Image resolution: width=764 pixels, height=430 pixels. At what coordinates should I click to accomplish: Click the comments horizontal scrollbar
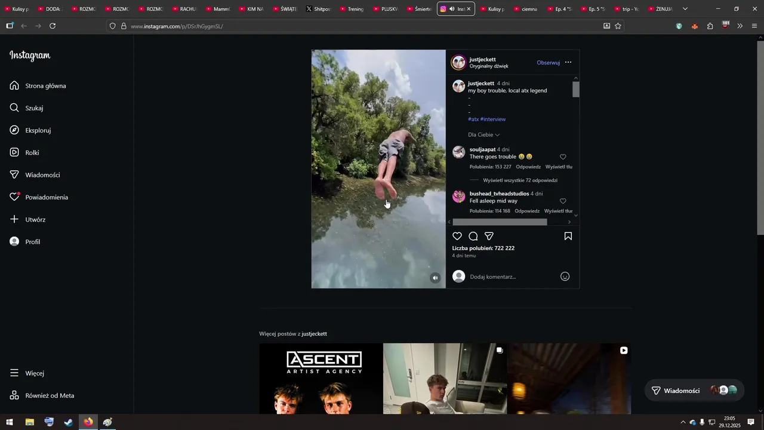tap(500, 222)
